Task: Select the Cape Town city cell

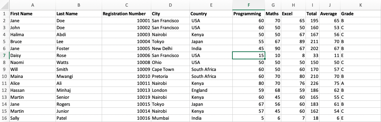Action: [x=170, y=70]
